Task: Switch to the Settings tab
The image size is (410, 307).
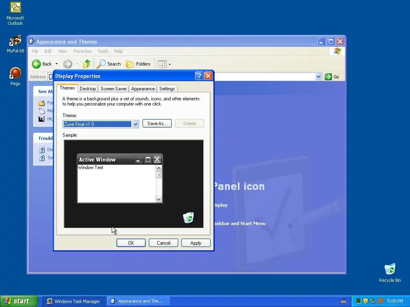Action: (x=167, y=89)
